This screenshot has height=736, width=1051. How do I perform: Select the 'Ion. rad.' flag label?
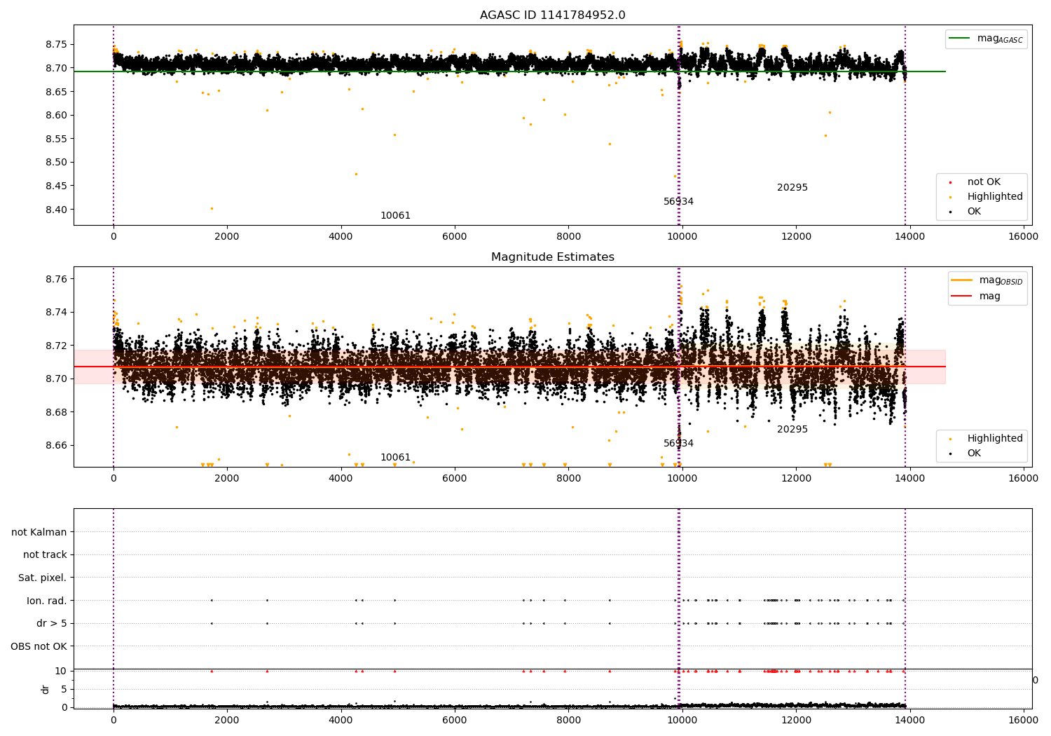[46, 601]
